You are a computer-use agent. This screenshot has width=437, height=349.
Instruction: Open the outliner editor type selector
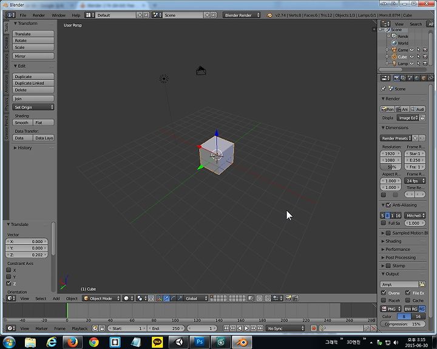tap(385, 24)
